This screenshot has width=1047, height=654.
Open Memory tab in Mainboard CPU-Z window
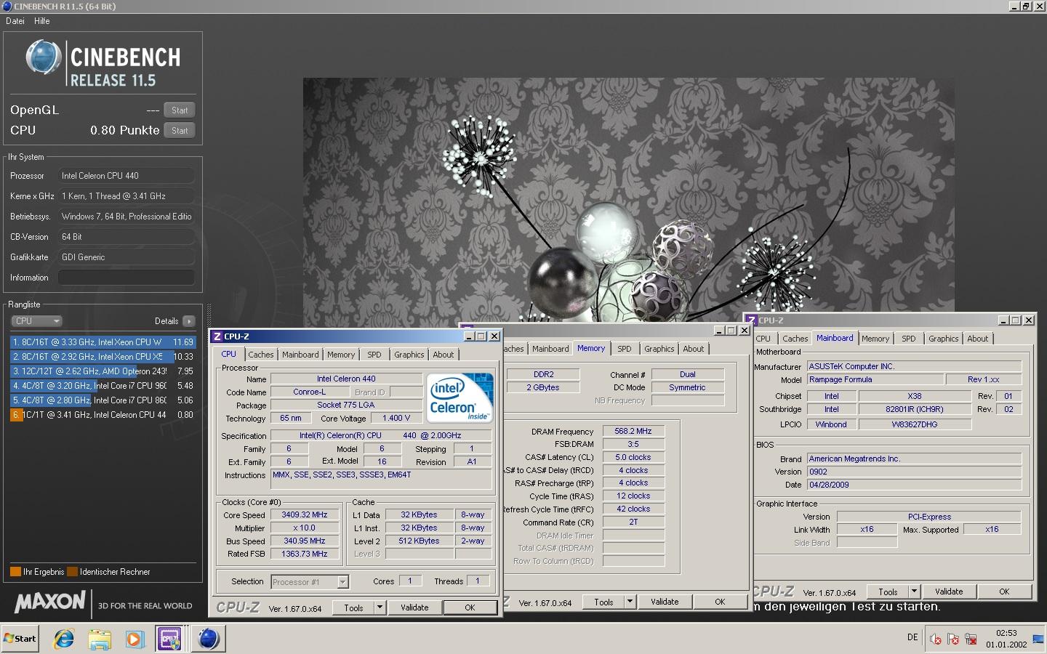[875, 339]
